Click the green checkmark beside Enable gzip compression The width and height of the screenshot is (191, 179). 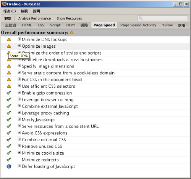(x=9, y=93)
